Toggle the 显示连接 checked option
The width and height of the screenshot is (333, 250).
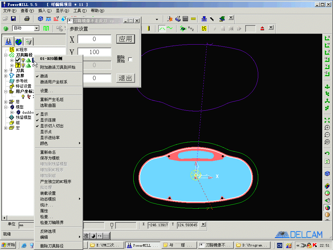[48, 120]
